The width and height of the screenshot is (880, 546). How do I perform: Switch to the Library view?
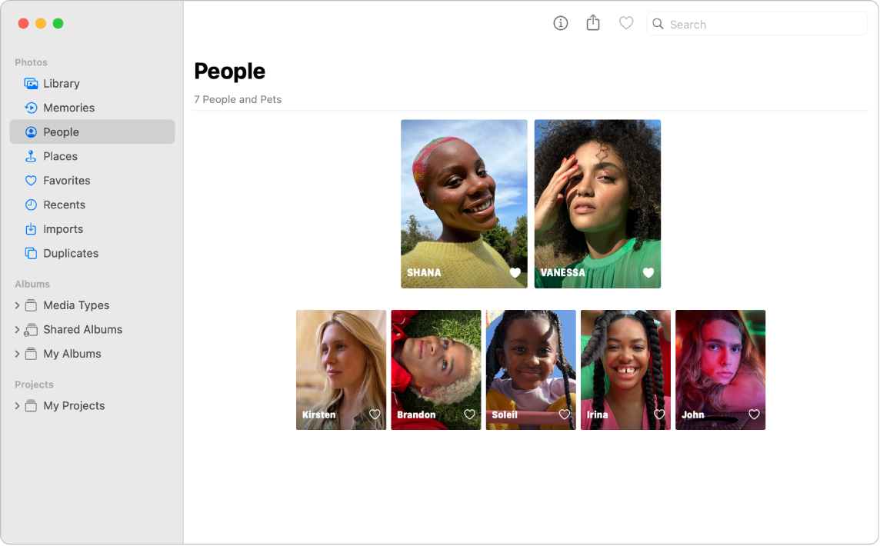tap(60, 83)
